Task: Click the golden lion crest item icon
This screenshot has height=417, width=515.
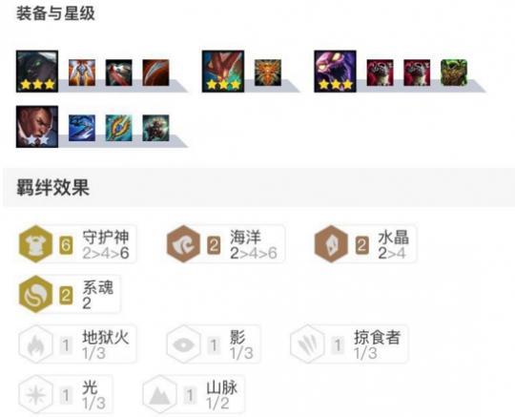Action: pyautogui.click(x=268, y=73)
